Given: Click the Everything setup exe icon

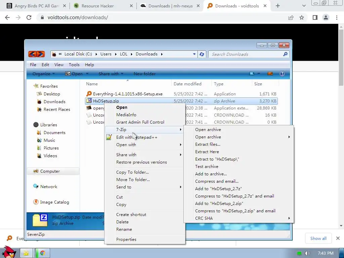Looking at the screenshot, I should [x=89, y=94].
